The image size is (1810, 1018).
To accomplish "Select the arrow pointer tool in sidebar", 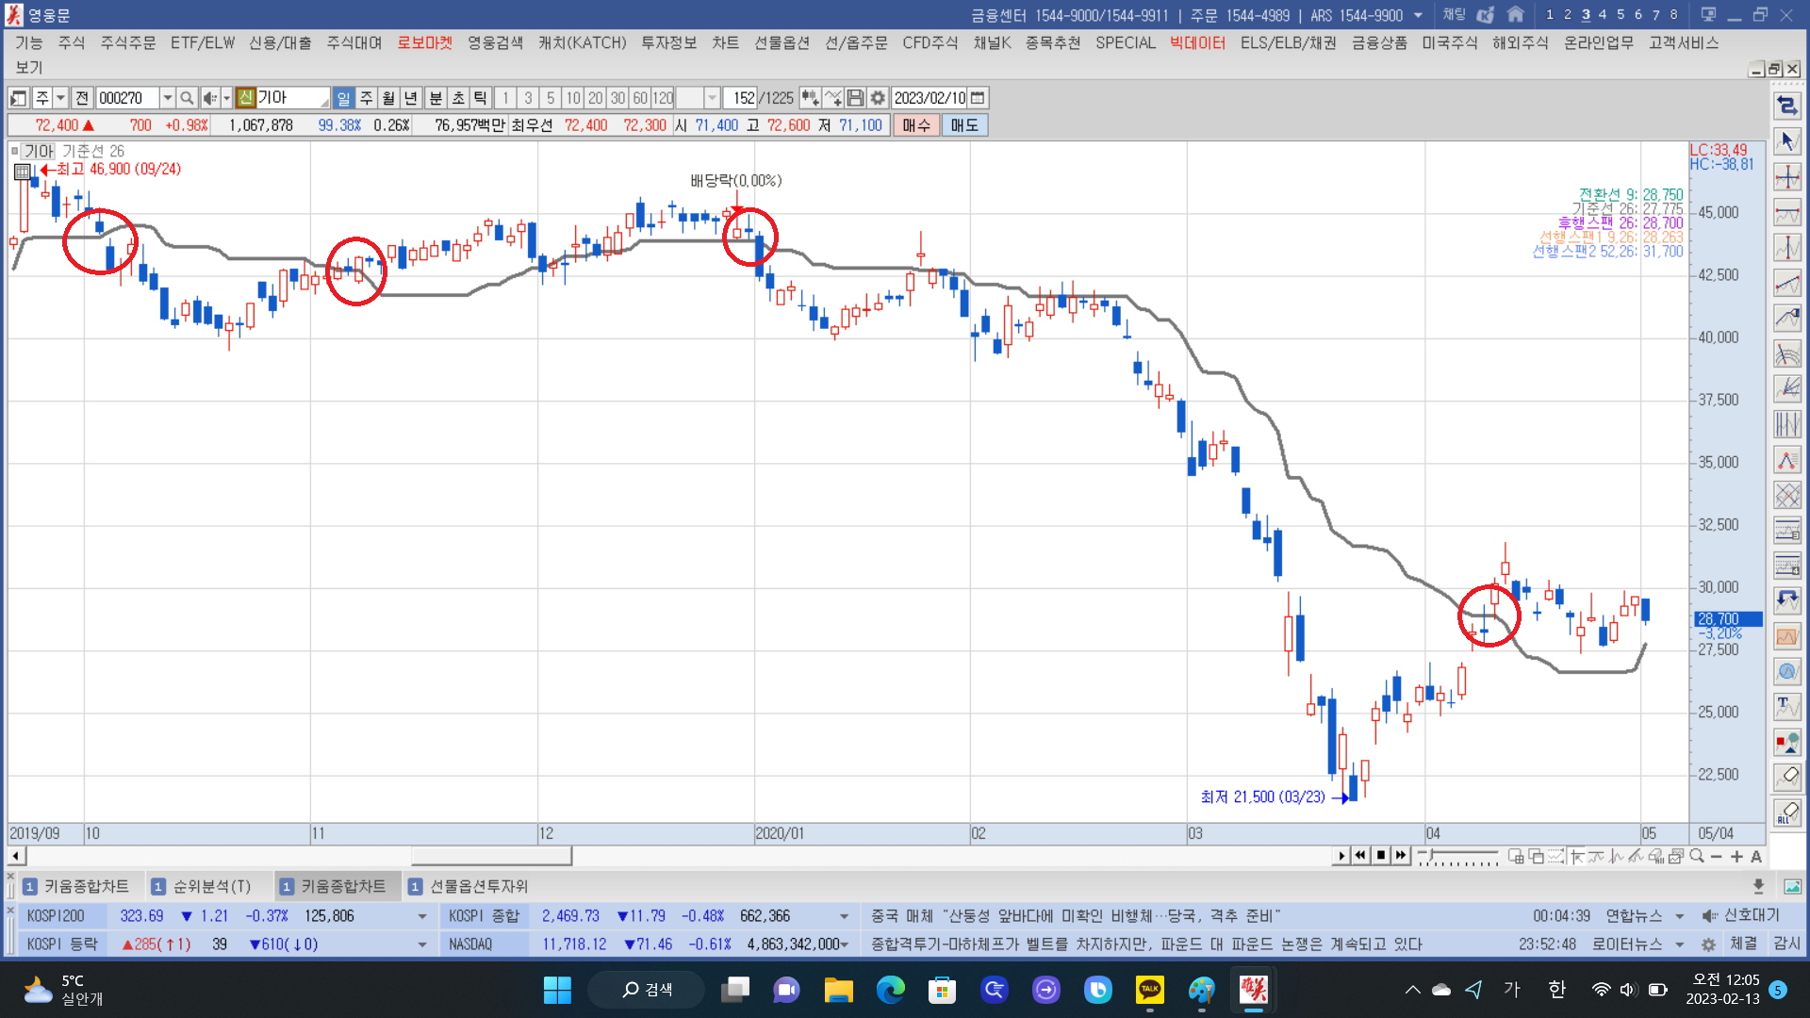I will [1786, 141].
